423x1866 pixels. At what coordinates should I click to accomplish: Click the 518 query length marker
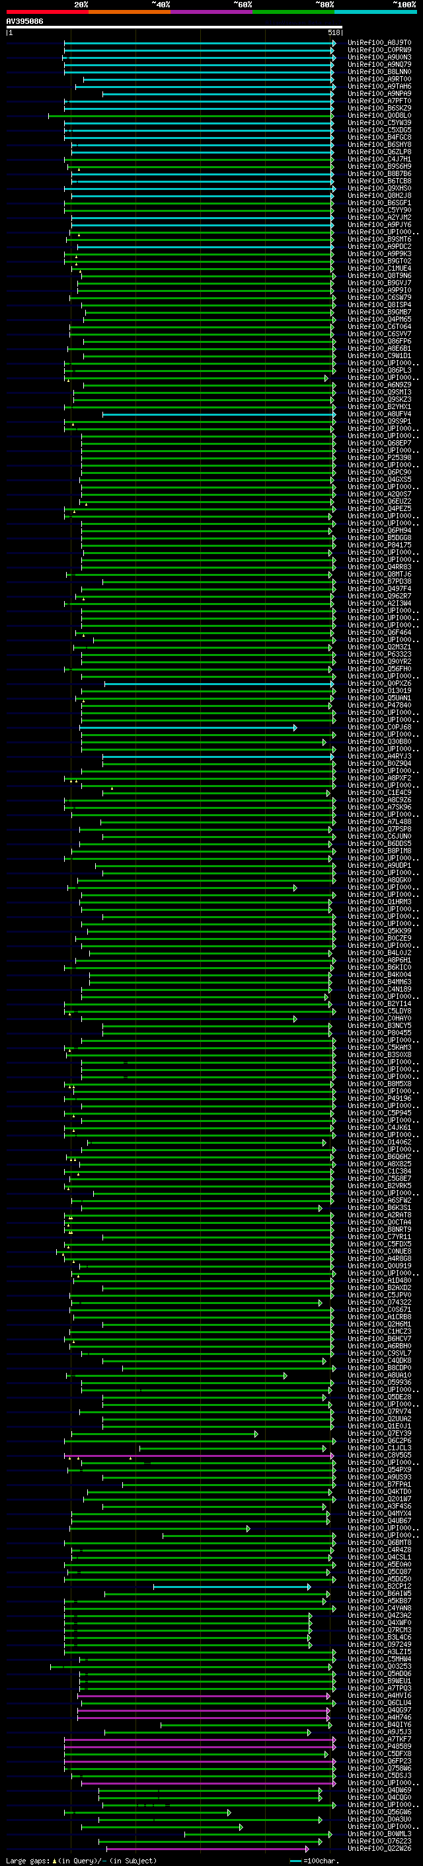(x=333, y=32)
